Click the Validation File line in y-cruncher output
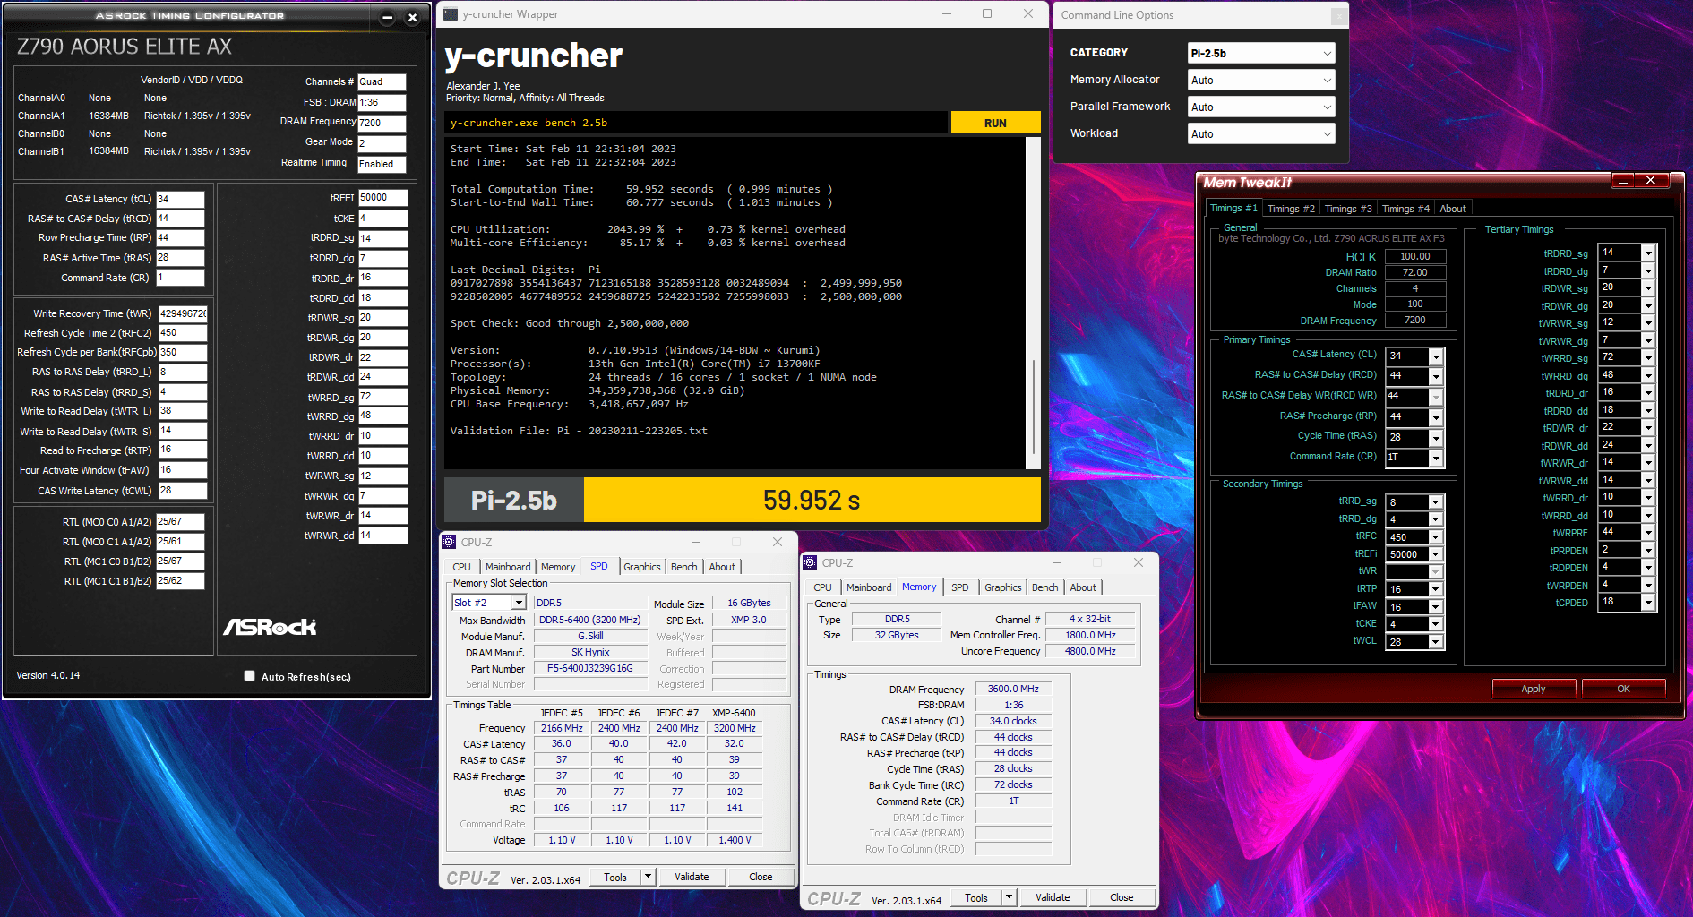Image resolution: width=1693 pixels, height=917 pixels. pyautogui.click(x=579, y=431)
